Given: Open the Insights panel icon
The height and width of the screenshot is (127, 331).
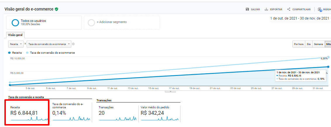Looking at the screenshot, I should pyautogui.click(x=320, y=9).
